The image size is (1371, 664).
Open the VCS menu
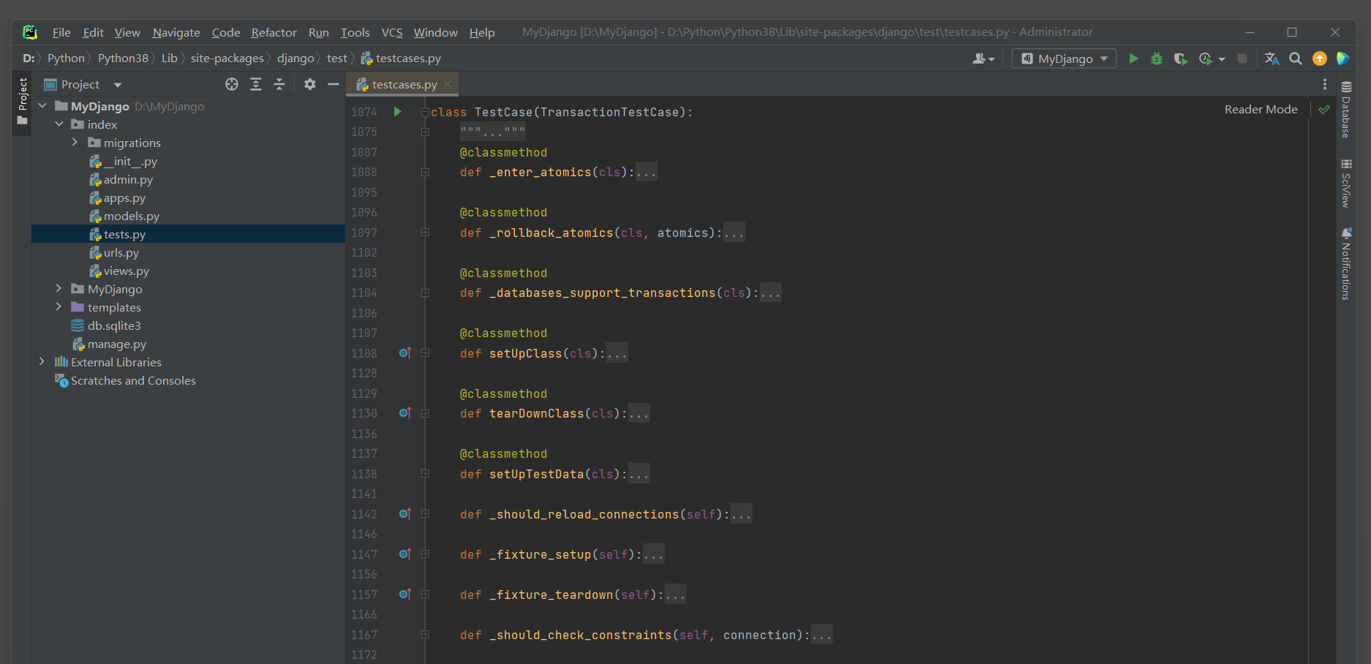[392, 32]
